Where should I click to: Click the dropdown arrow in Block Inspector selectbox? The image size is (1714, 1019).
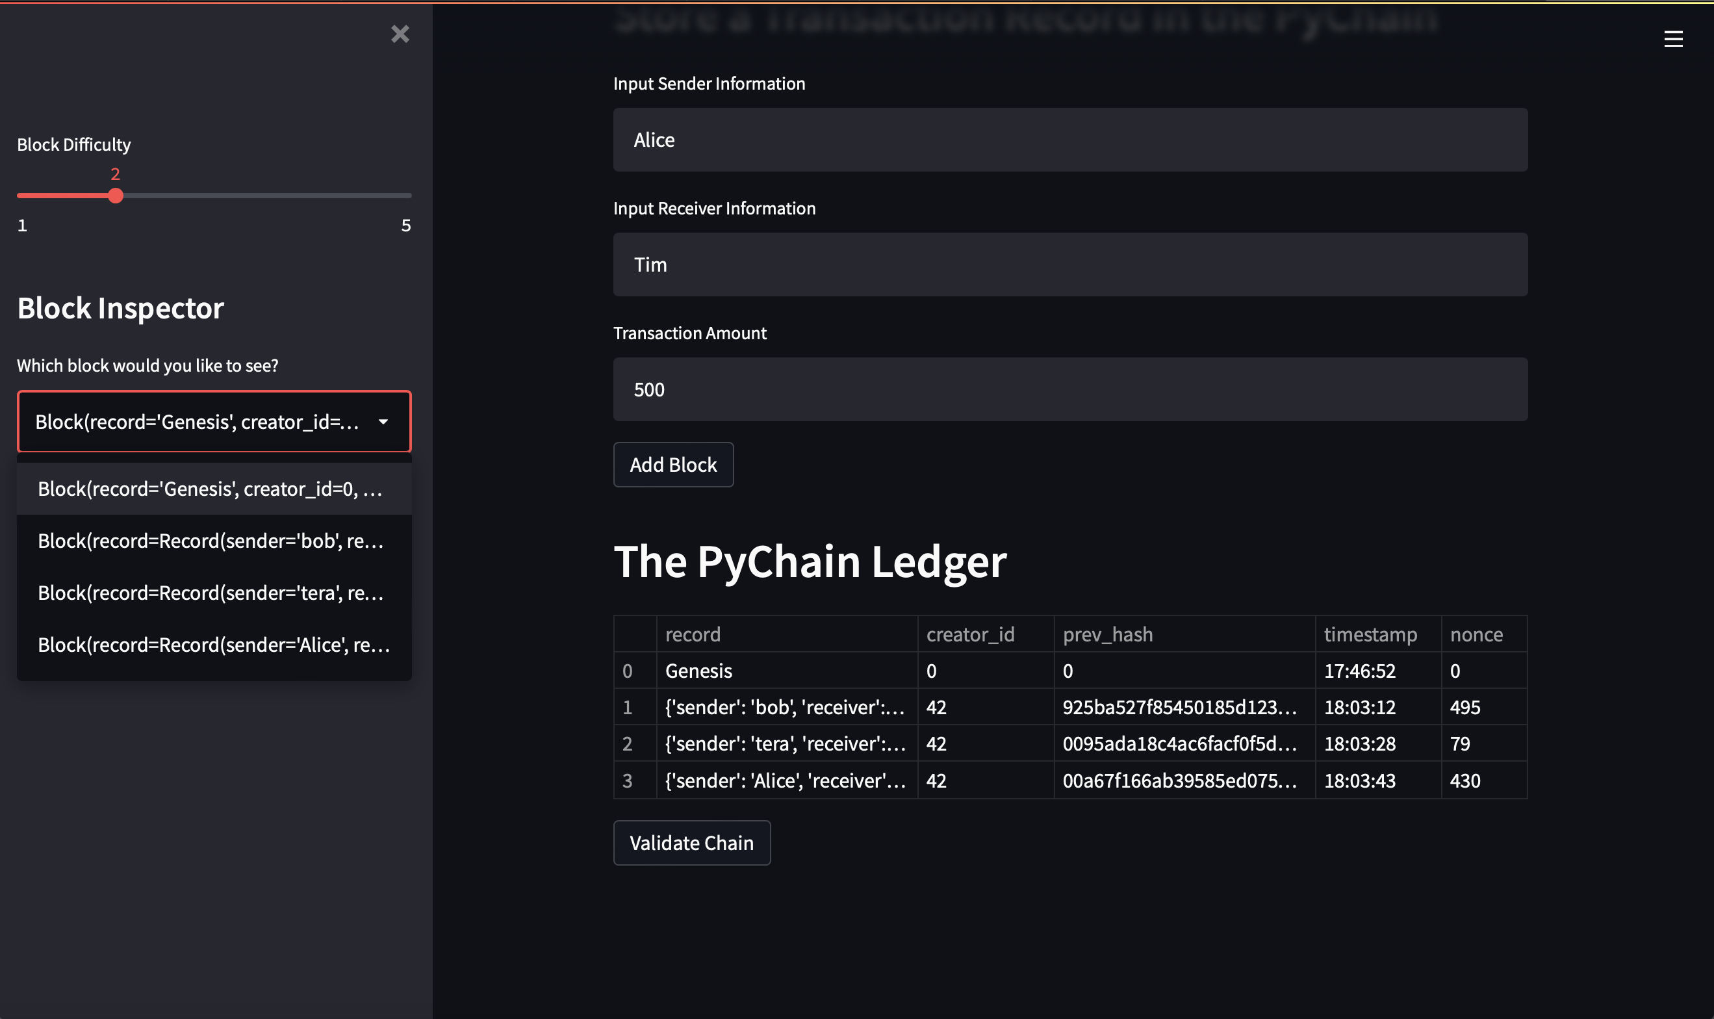coord(383,422)
